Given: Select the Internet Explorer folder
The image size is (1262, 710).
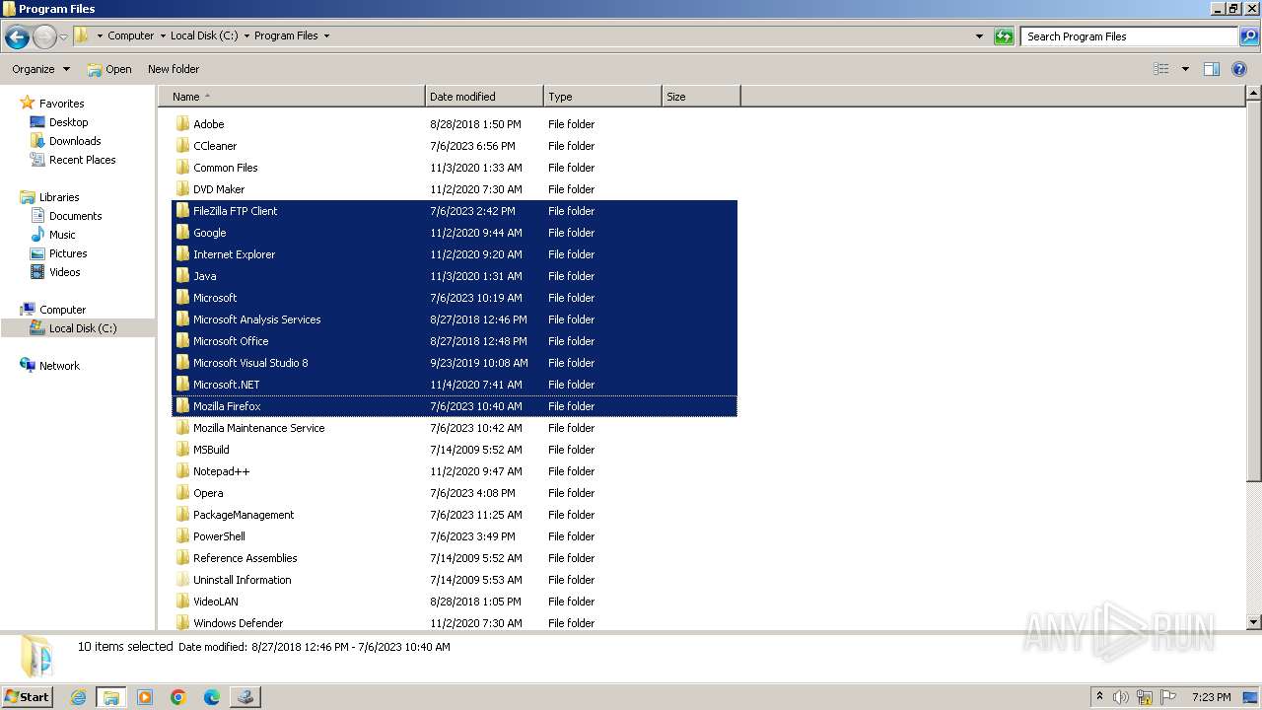Looking at the screenshot, I should [234, 254].
